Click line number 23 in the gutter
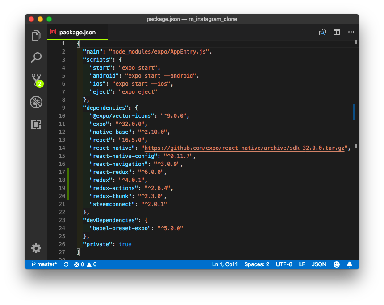The height and width of the screenshot is (305, 384). coord(62,220)
